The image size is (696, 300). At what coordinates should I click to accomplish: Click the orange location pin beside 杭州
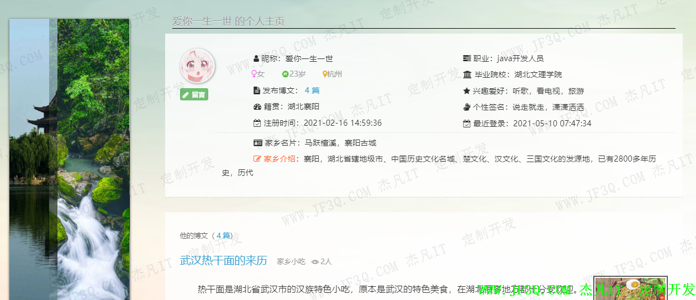pos(325,74)
